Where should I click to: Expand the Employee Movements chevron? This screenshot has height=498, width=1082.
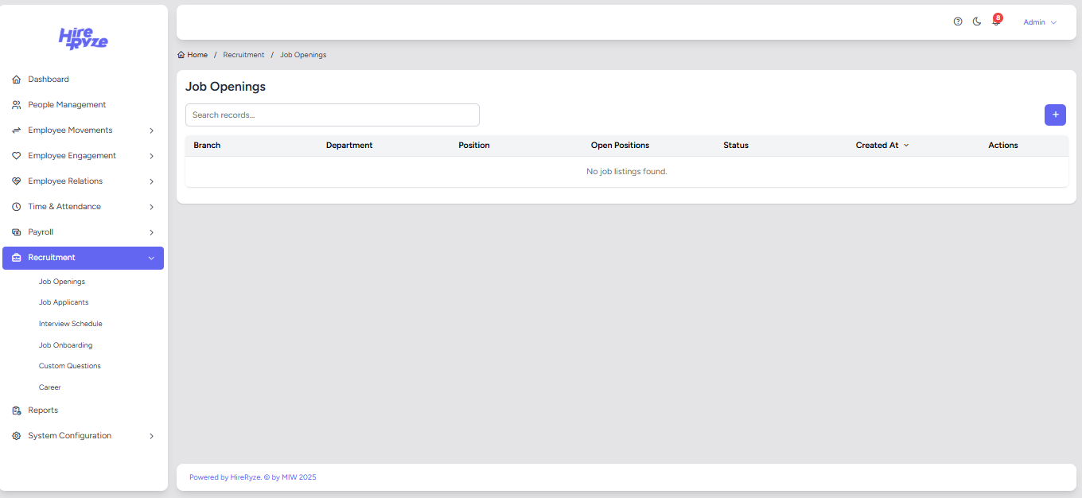151,130
